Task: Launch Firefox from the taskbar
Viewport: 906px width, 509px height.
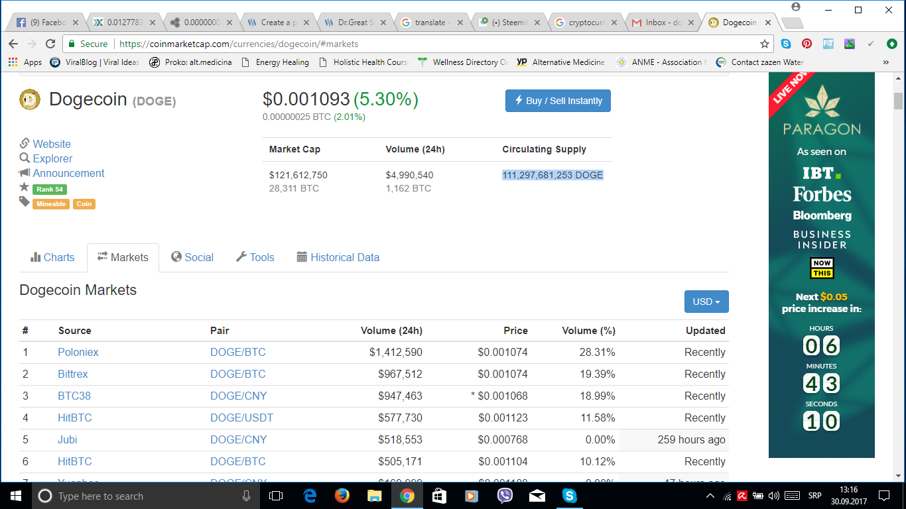Action: 342,495
